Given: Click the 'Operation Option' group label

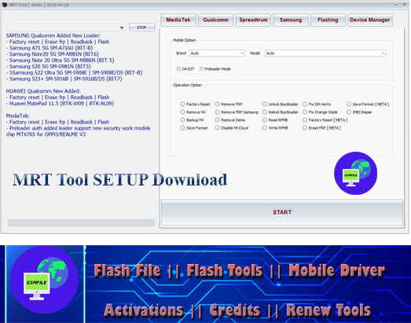Looking at the screenshot, I should [187, 85].
